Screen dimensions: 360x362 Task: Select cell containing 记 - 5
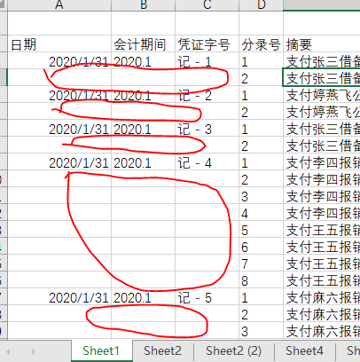click(x=207, y=298)
